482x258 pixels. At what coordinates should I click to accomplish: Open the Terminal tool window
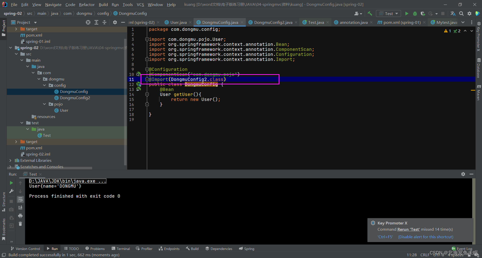(x=121, y=248)
